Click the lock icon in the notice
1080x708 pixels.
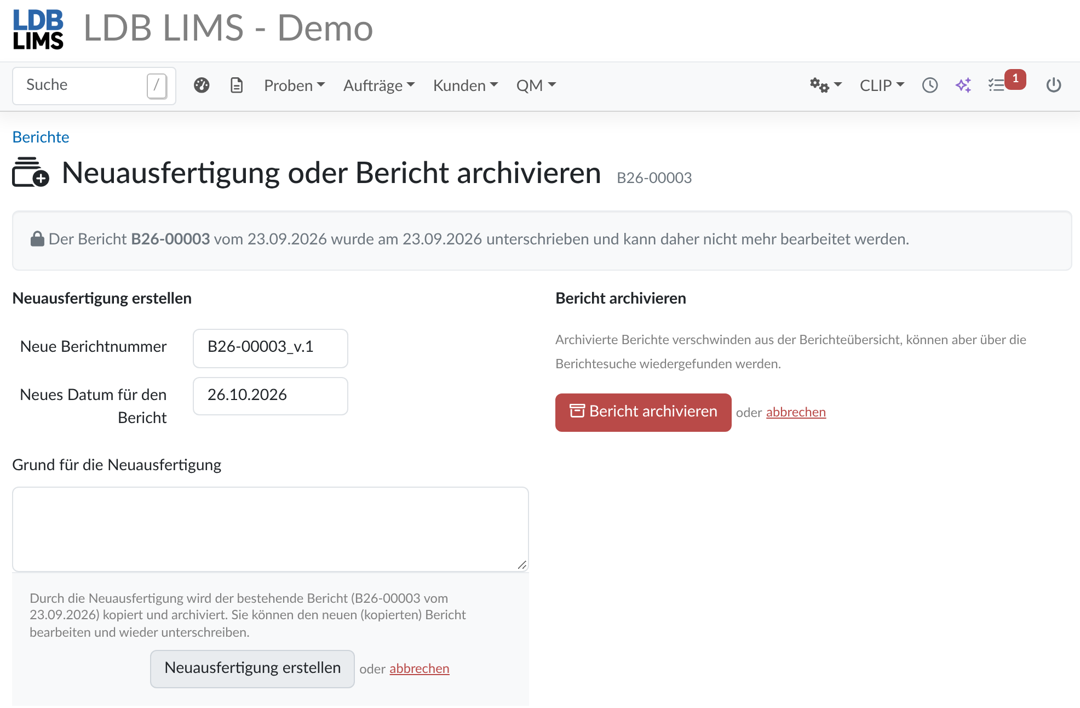click(x=37, y=239)
